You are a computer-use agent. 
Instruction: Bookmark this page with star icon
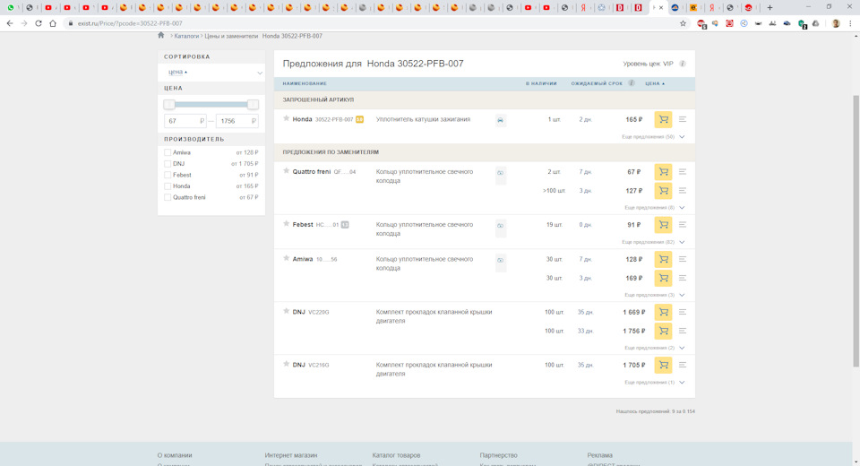click(683, 23)
